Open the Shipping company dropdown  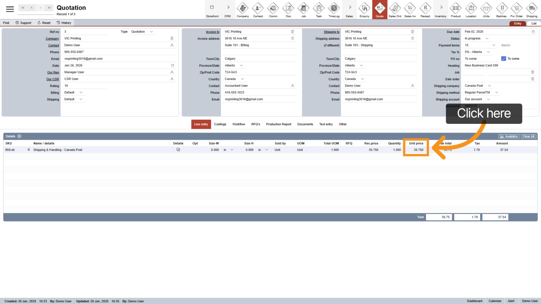(x=489, y=86)
